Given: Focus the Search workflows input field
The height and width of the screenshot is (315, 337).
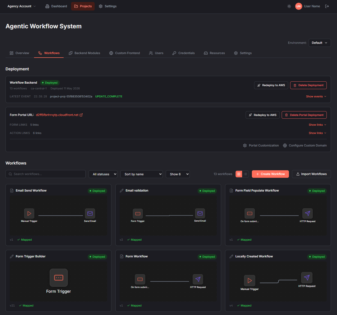Looking at the screenshot, I should pyautogui.click(x=46, y=174).
